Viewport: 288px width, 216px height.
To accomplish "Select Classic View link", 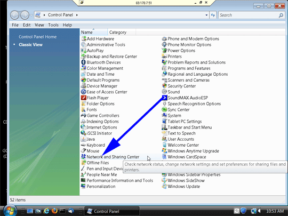I will click(30, 45).
